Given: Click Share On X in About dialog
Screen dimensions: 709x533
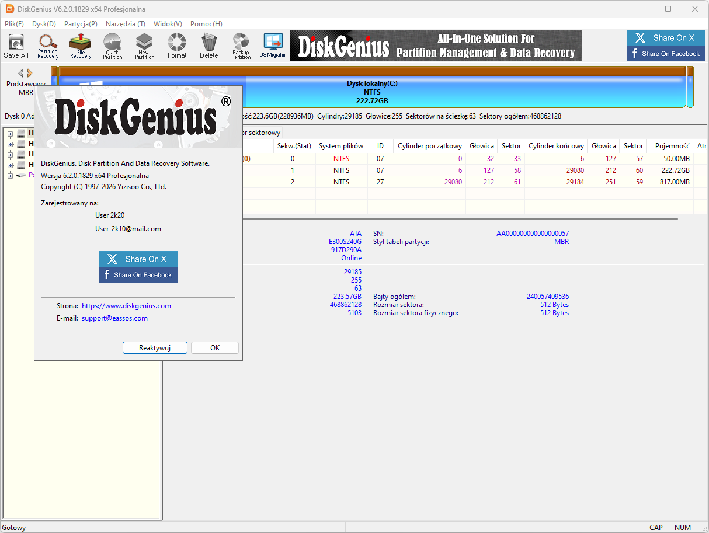Looking at the screenshot, I should point(138,259).
